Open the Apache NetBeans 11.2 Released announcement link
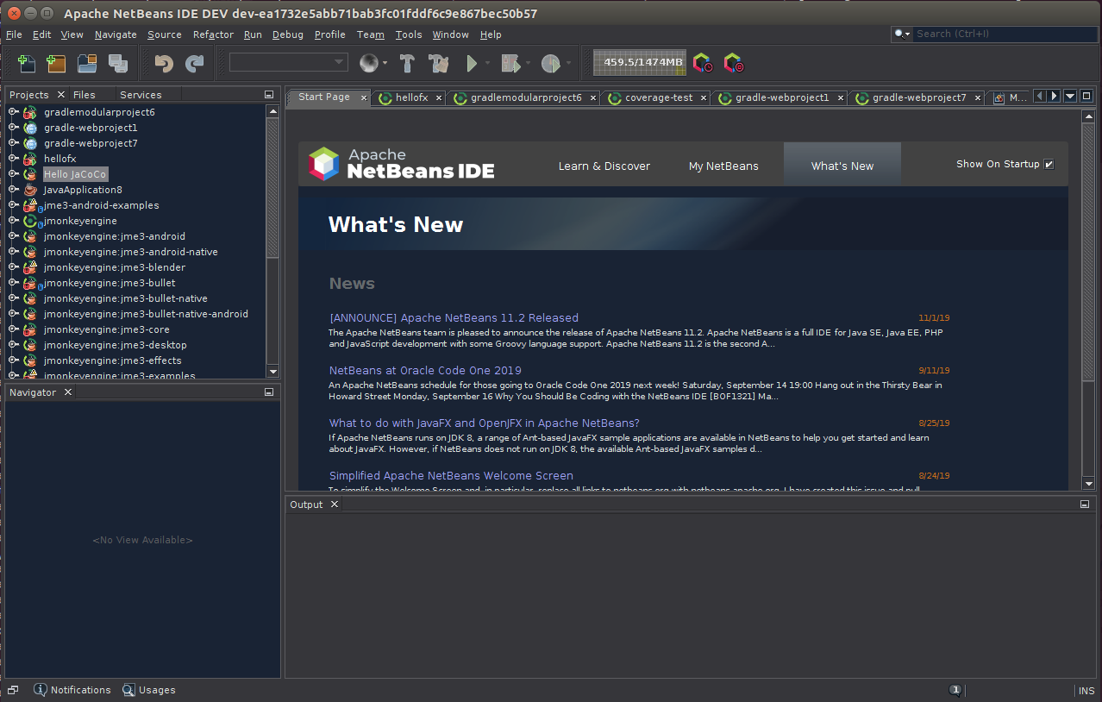 [x=454, y=318]
